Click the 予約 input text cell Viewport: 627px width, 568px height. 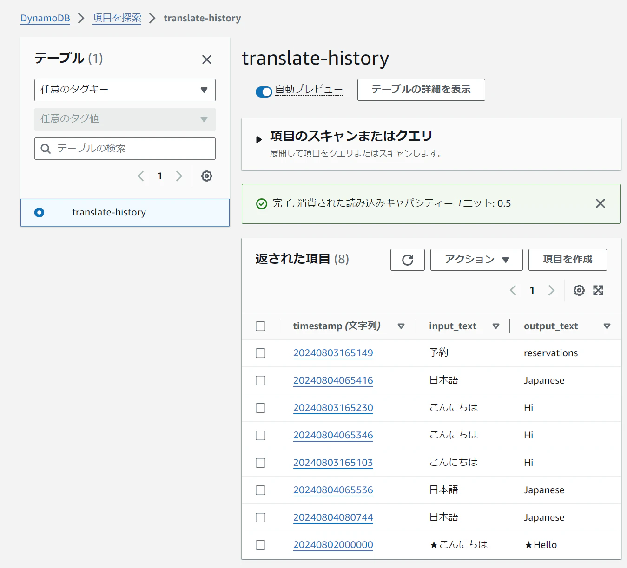click(x=439, y=353)
